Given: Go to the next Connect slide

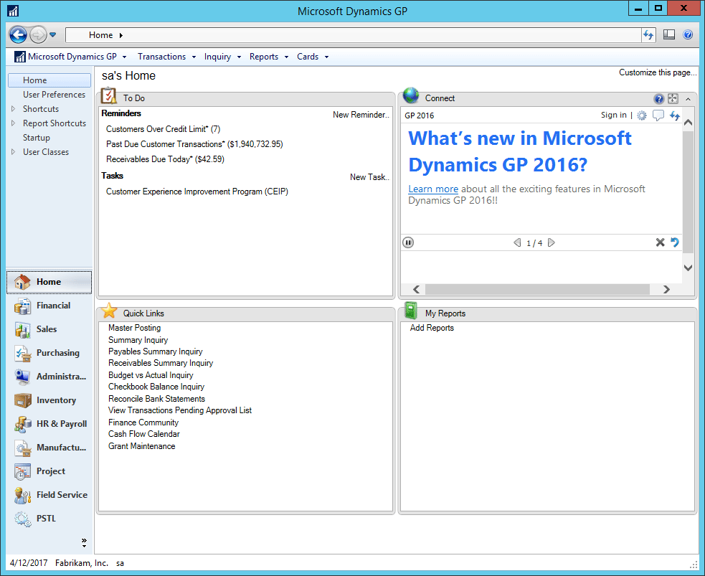Looking at the screenshot, I should point(552,243).
